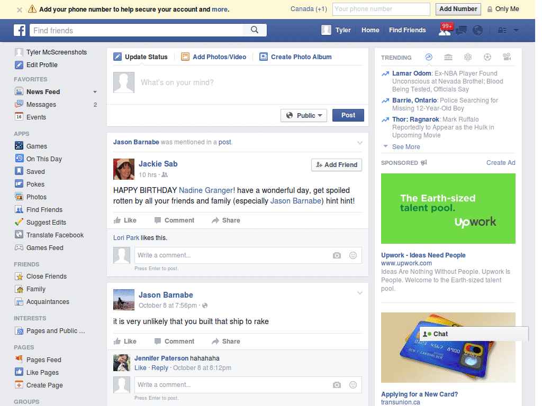Screen dimensions: 542x406
Task: Click Add Number button
Action: [x=458, y=9]
